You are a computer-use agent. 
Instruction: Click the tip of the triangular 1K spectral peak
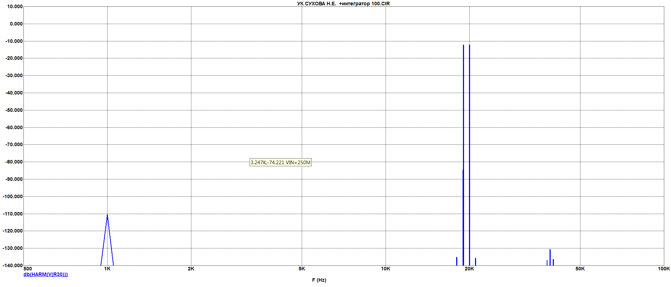coord(107,215)
